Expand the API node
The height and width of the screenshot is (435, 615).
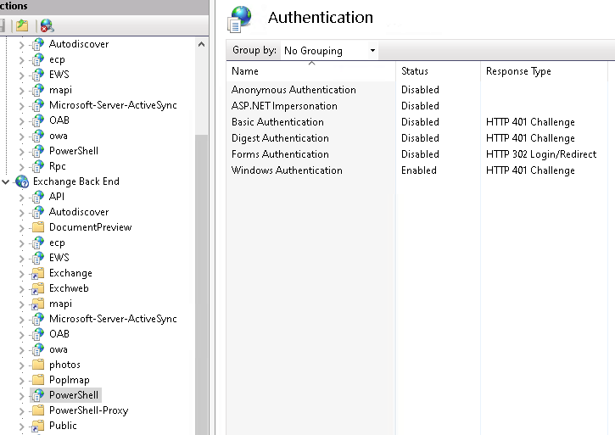click(x=21, y=198)
